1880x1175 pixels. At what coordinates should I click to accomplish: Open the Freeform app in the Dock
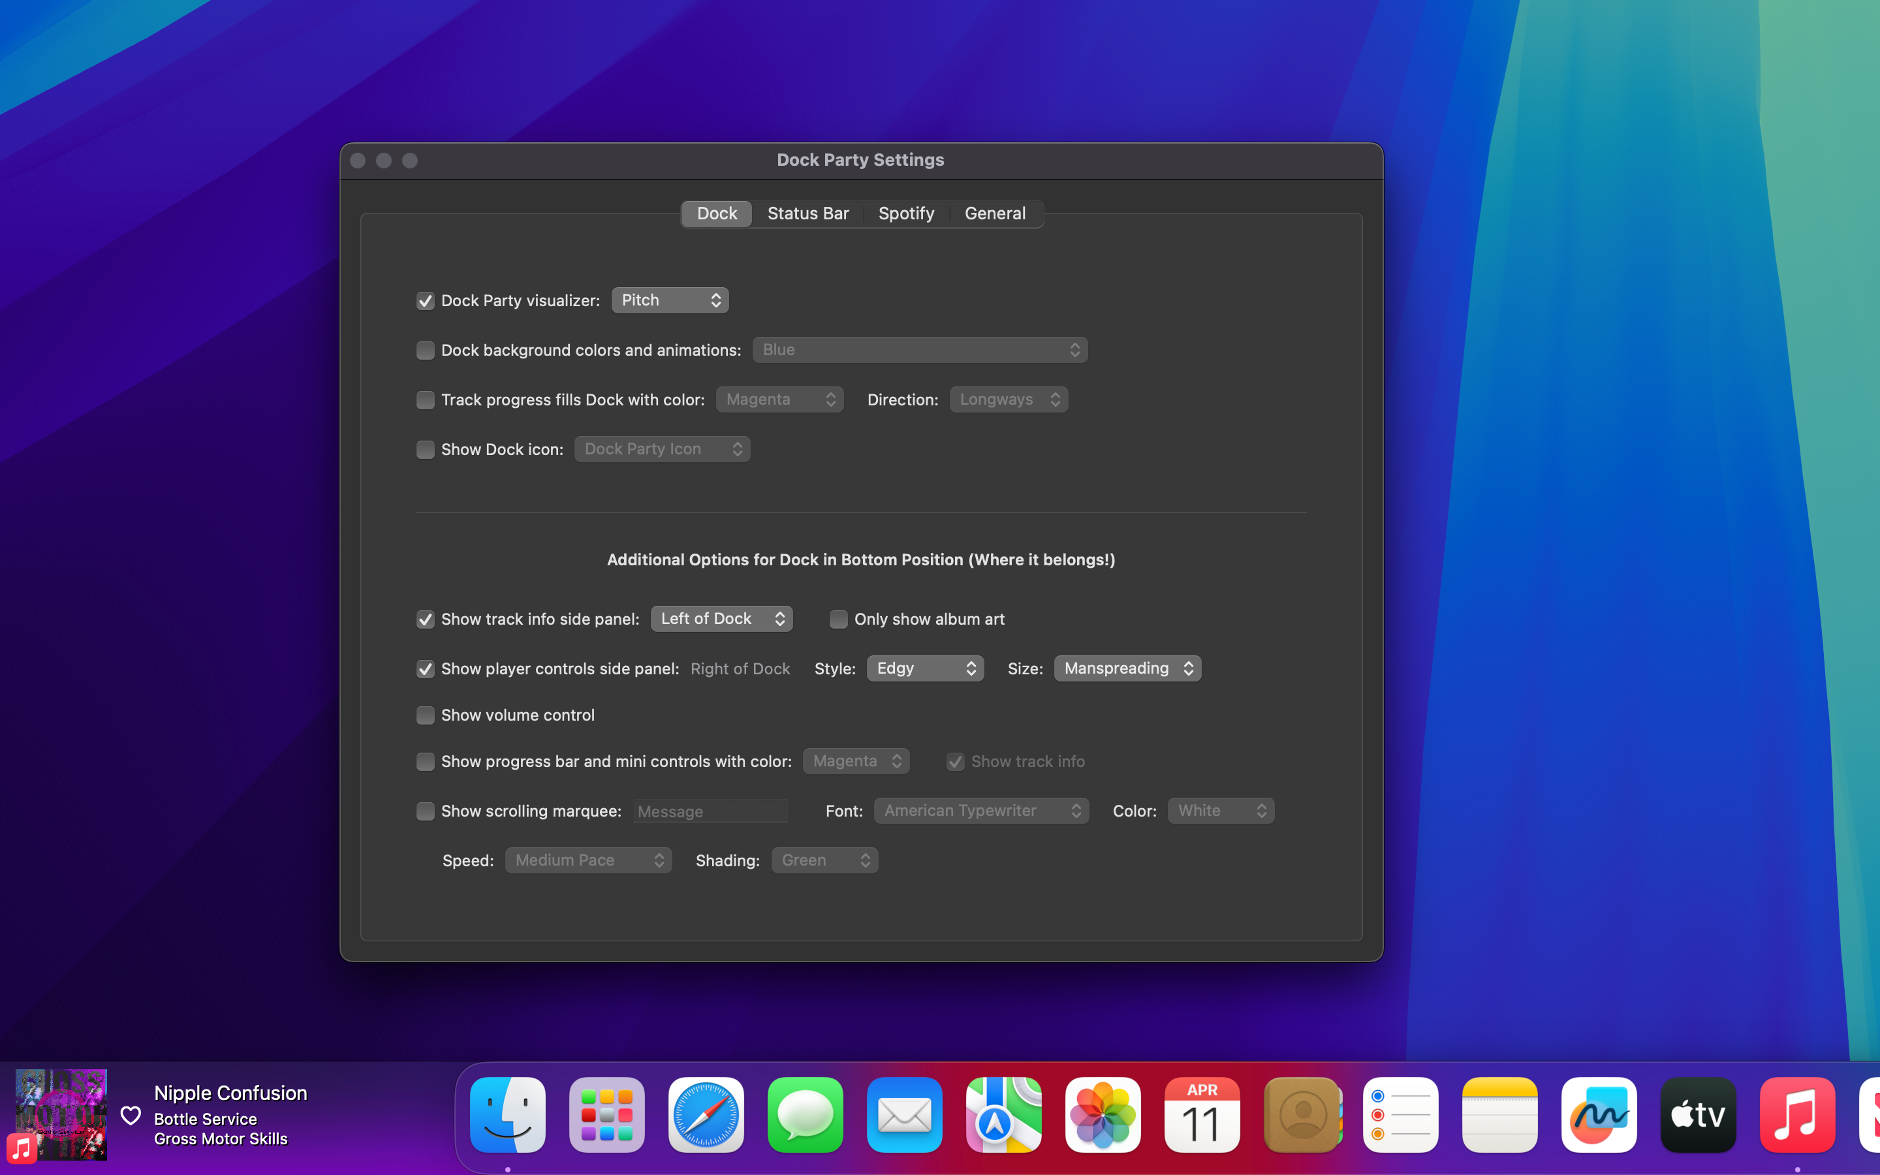(1598, 1114)
